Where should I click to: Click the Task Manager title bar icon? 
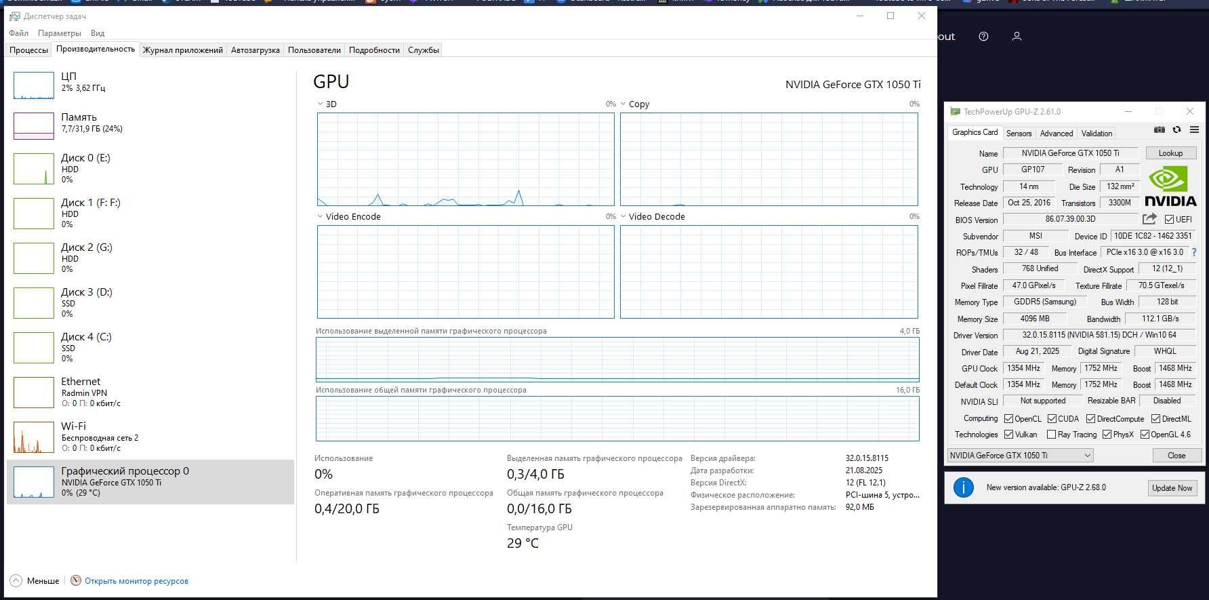pos(14,16)
